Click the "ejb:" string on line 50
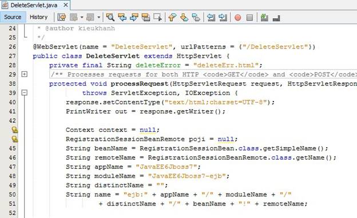This screenshot has width=357, height=218. (x=136, y=195)
